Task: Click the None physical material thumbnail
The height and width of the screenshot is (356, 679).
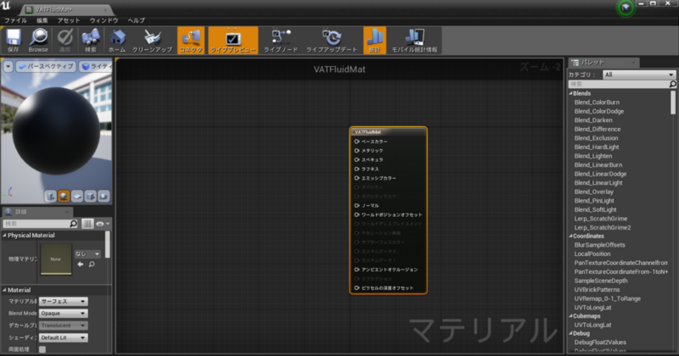Action: [x=56, y=259]
